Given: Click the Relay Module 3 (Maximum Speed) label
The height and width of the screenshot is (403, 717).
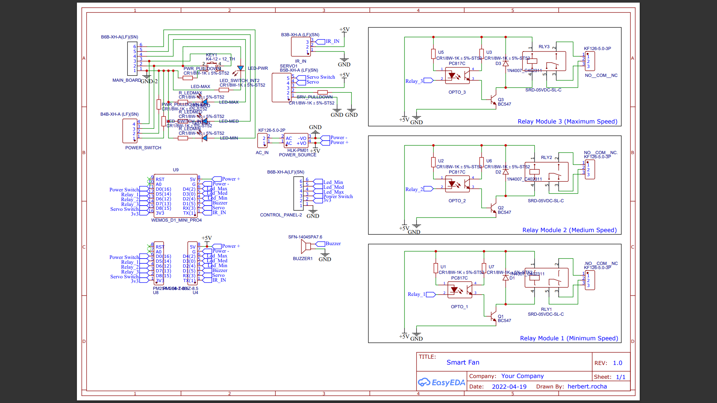Looking at the screenshot, I should tap(567, 122).
